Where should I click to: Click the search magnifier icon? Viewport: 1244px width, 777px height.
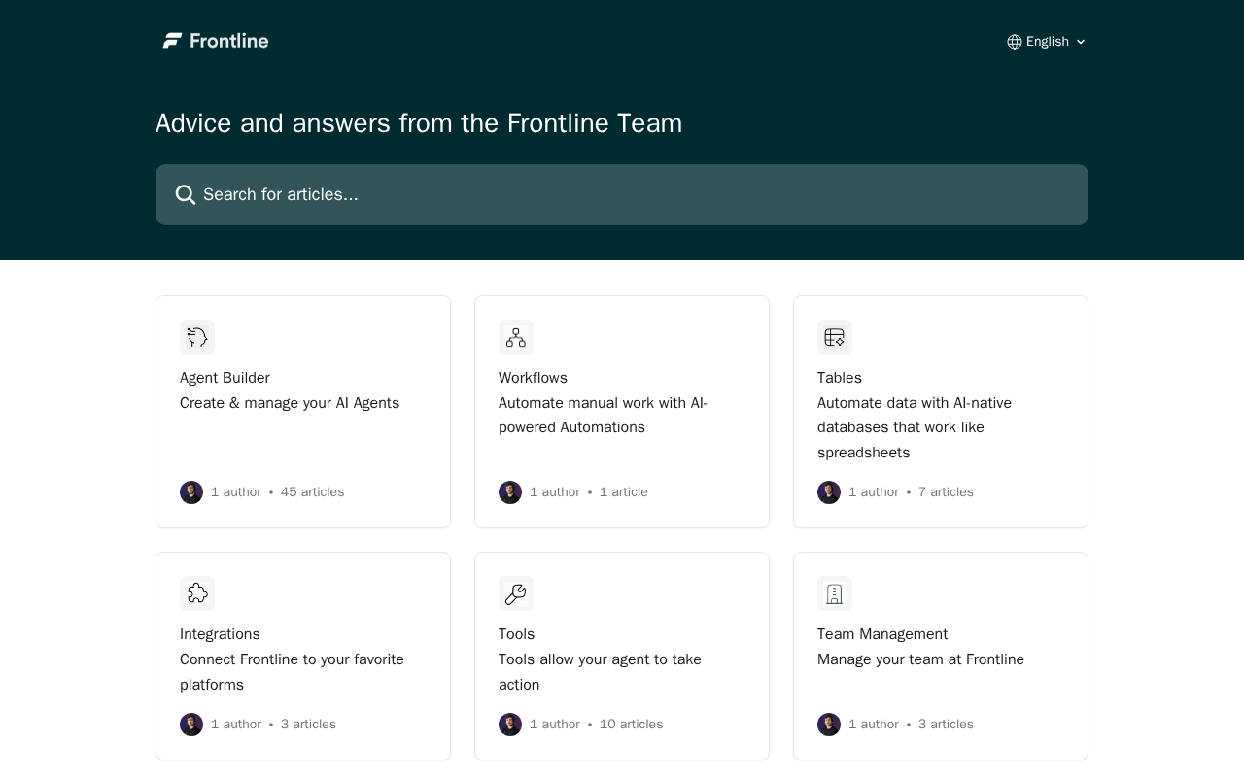pos(186,195)
